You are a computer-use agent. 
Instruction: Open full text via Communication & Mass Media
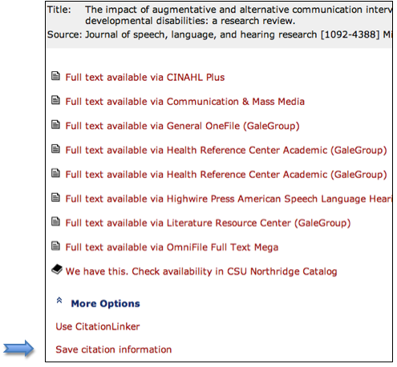(185, 102)
